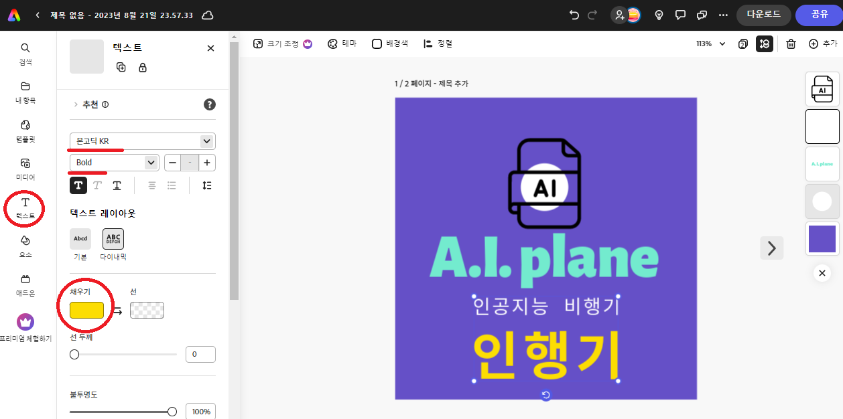Image resolution: width=843 pixels, height=419 pixels.
Task: Open 요소 elements in the sidebar
Action: tap(25, 246)
